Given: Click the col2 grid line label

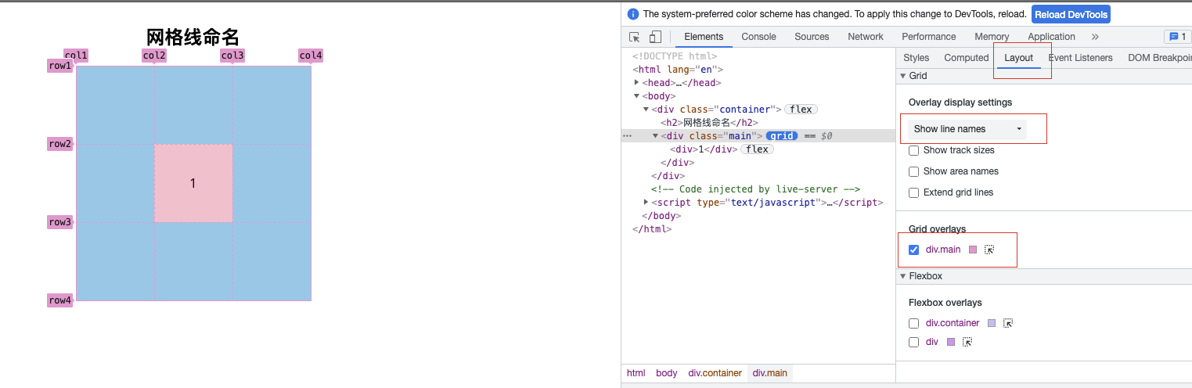Looking at the screenshot, I should pos(154,56).
